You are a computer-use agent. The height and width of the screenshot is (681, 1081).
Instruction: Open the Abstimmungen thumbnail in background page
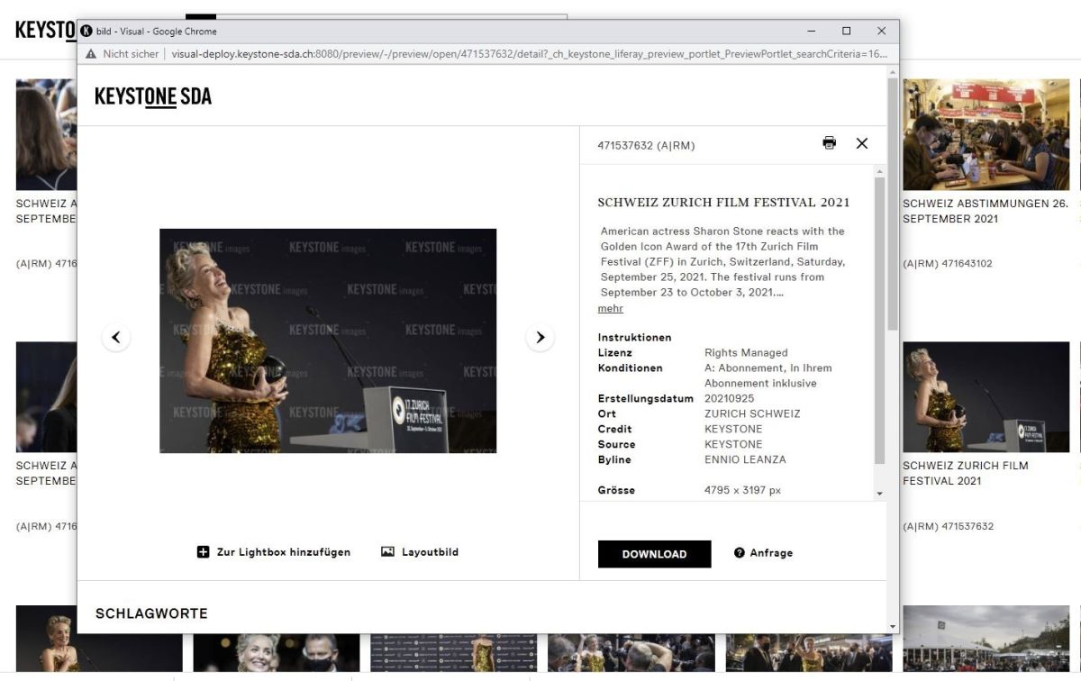pyautogui.click(x=986, y=135)
